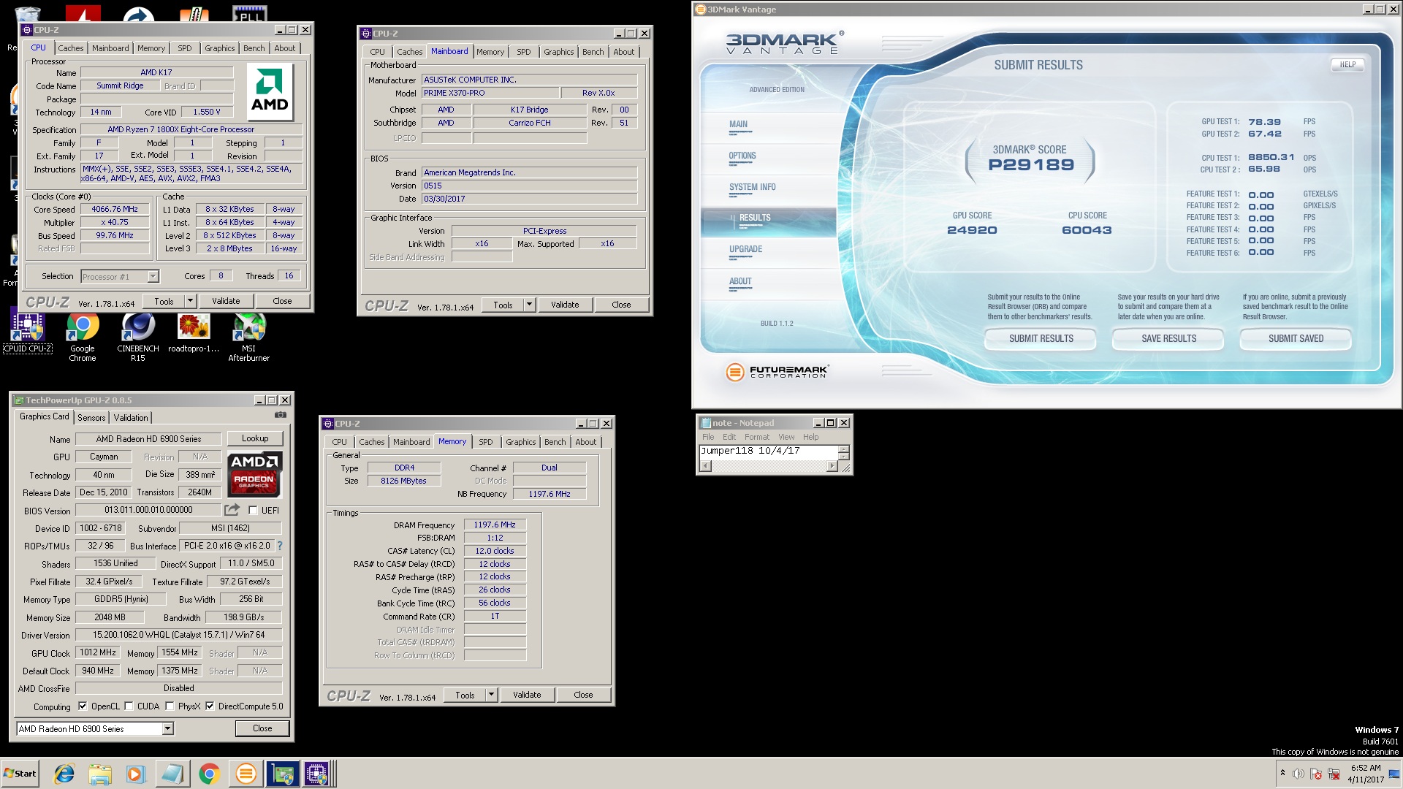Open the Bench tab in the Mainboard CPU-Z window
The height and width of the screenshot is (789, 1403).
coord(593,52)
